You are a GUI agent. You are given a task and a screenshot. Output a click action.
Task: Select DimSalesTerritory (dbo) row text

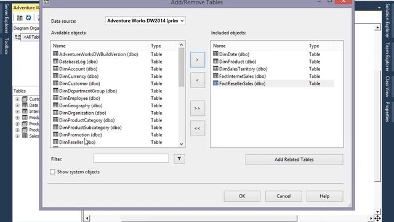[243, 68]
